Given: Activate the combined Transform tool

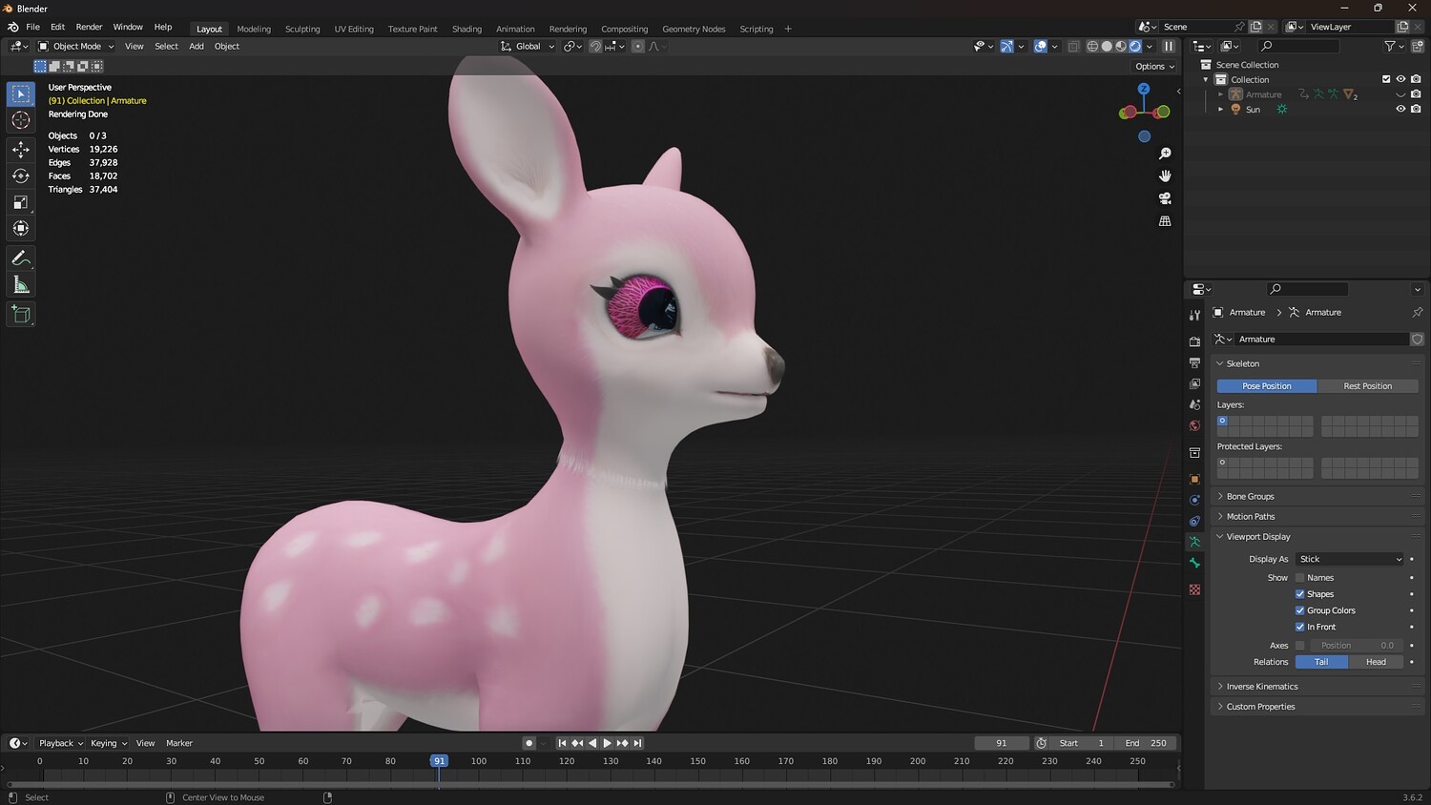Looking at the screenshot, I should pos(21,229).
